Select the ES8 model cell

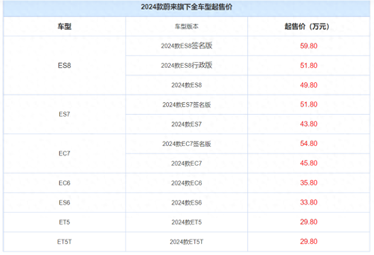click(65, 65)
